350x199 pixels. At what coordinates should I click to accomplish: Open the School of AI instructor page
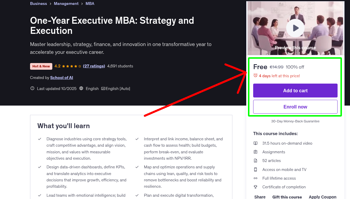62,78
